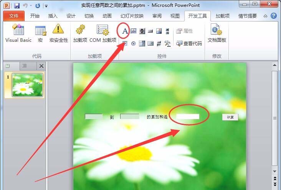Open the Visual Basic editor

click(18, 33)
